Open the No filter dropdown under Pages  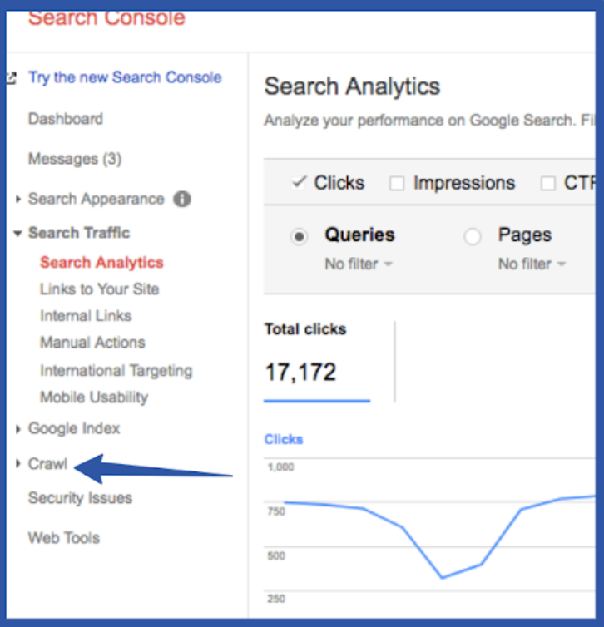(x=532, y=264)
